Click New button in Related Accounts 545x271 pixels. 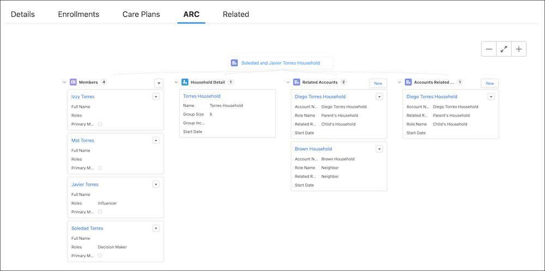pyautogui.click(x=378, y=83)
